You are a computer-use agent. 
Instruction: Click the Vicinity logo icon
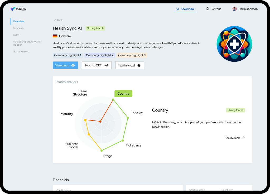[13, 9]
